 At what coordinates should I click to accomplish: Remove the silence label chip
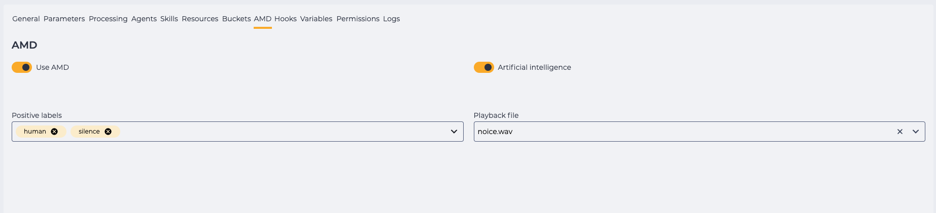pyautogui.click(x=108, y=132)
